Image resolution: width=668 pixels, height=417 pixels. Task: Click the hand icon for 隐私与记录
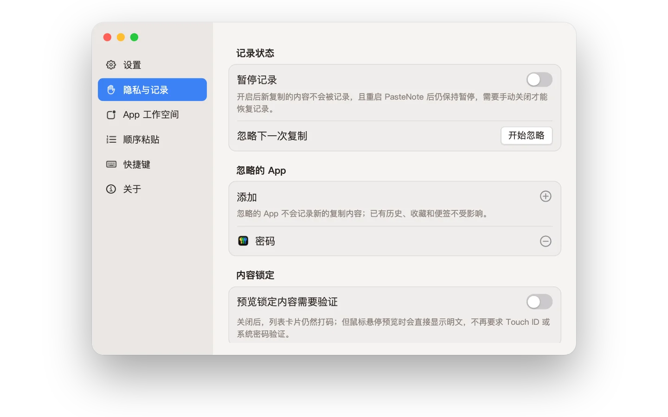(x=111, y=90)
